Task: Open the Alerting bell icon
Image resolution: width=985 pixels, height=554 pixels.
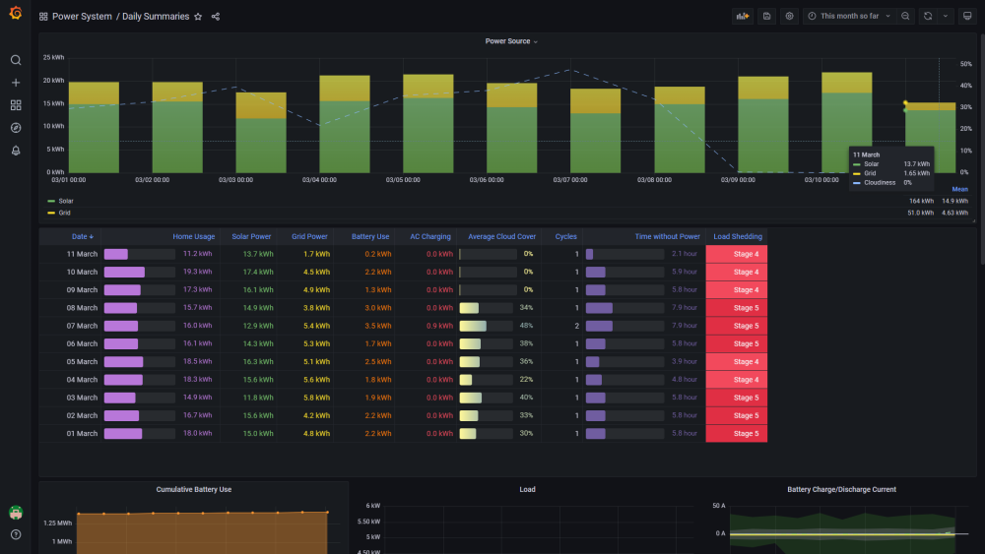Action: [x=16, y=151]
